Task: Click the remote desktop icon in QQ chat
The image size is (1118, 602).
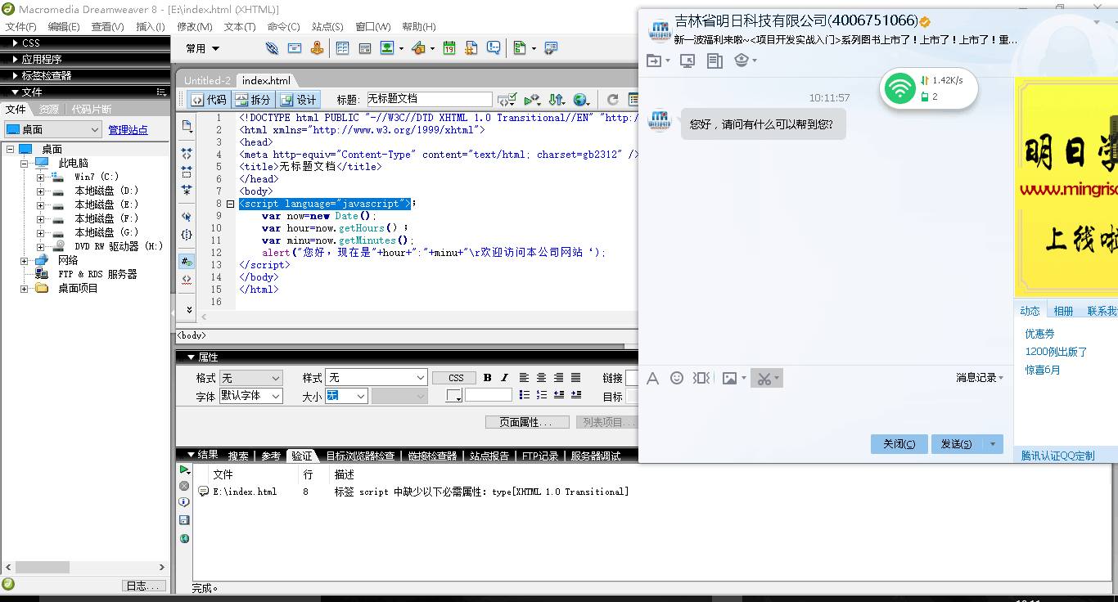Action: tap(687, 61)
